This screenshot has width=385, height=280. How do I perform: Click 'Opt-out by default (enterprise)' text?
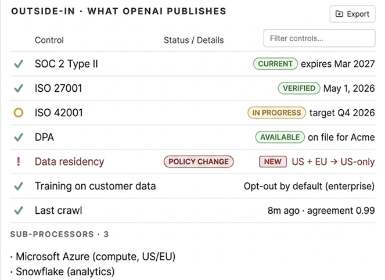point(309,186)
